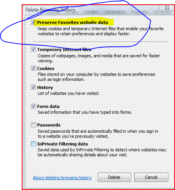This screenshot has width=175, height=190.
Task: Click the highlighted Preserve Favorites website data label
Action: (x=72, y=22)
